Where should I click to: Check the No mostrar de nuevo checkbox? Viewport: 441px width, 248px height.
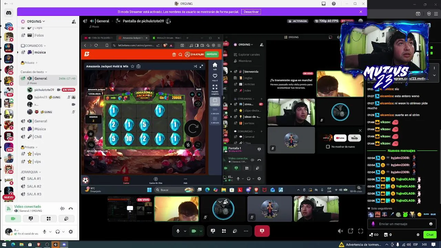pyautogui.click(x=328, y=147)
